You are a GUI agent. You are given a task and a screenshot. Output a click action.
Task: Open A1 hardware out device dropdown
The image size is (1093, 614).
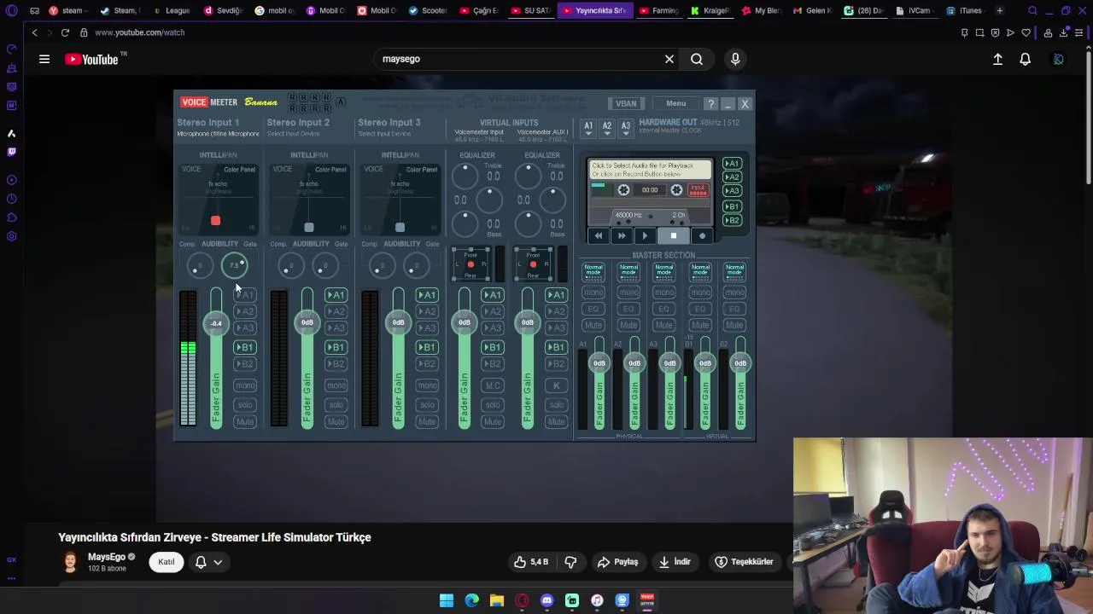tap(588, 129)
